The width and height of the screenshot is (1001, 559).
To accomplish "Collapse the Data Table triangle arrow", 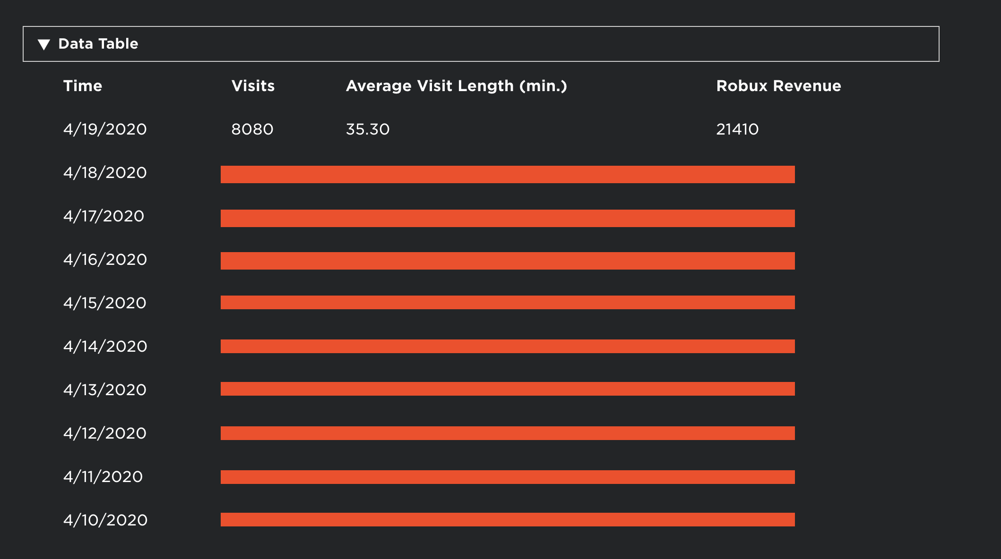I will click(44, 44).
